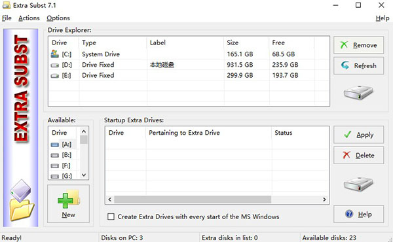Click the Delete button
Viewport: 393px width, 242px height.
click(358, 156)
